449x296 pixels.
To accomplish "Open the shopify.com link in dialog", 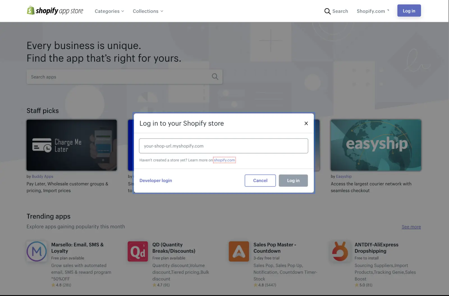I will pos(224,160).
